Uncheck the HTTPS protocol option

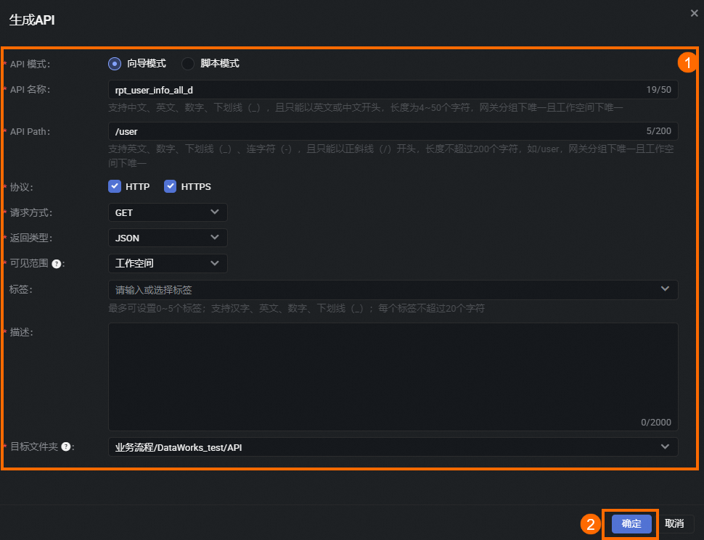click(170, 186)
